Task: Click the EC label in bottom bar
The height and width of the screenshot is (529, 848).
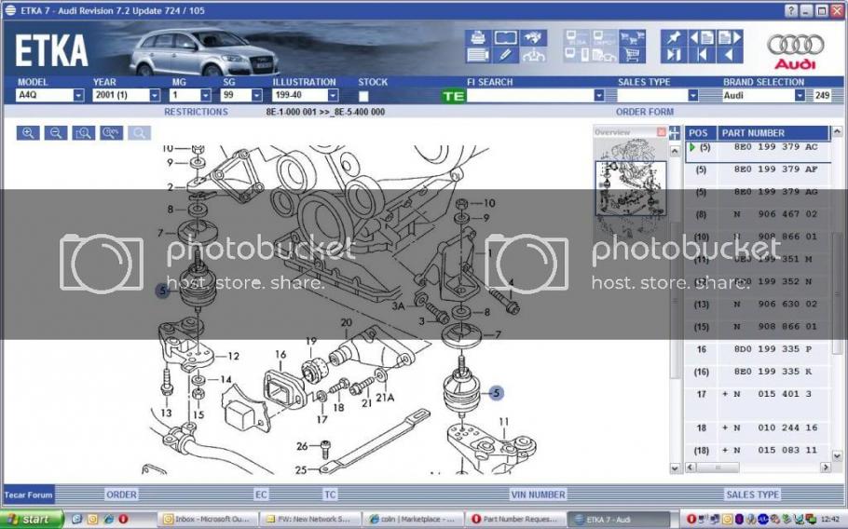Action: pyautogui.click(x=261, y=495)
